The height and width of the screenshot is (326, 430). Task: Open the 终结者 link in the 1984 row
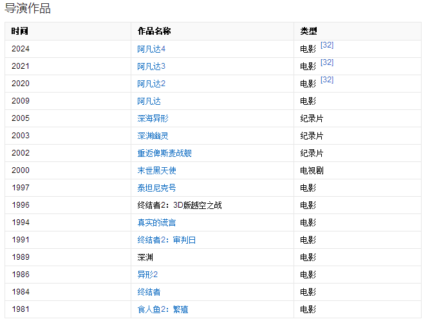[x=149, y=292]
